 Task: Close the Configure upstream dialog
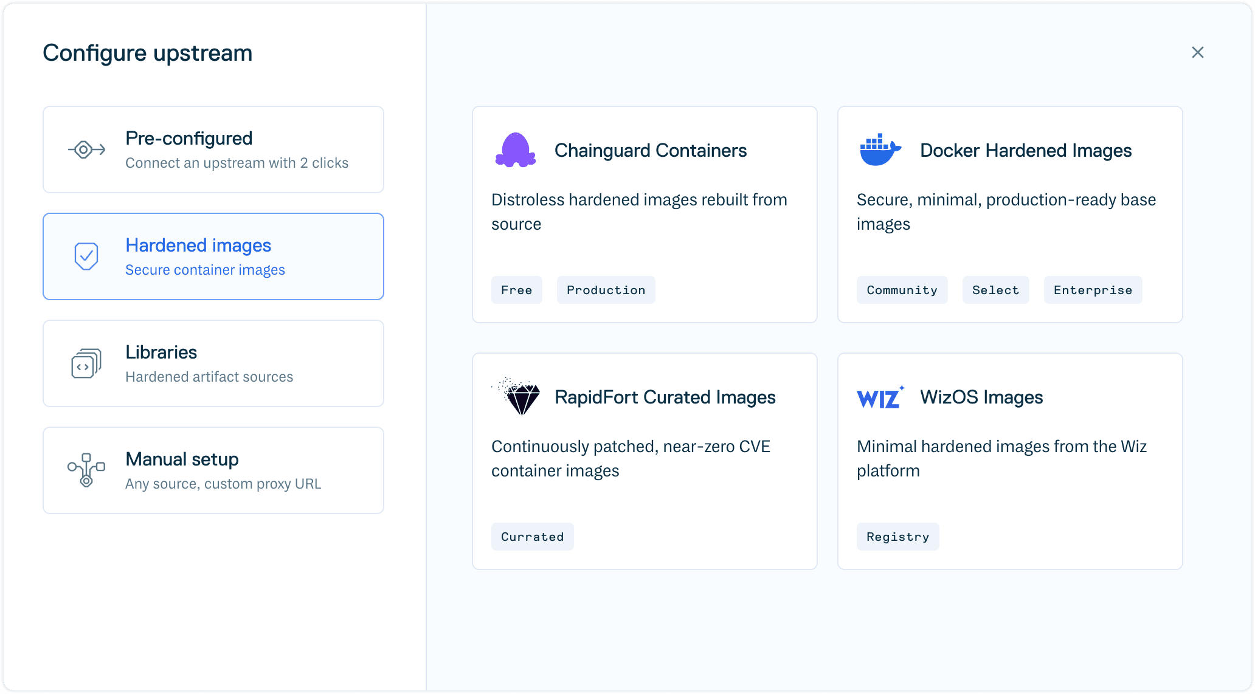tap(1197, 53)
